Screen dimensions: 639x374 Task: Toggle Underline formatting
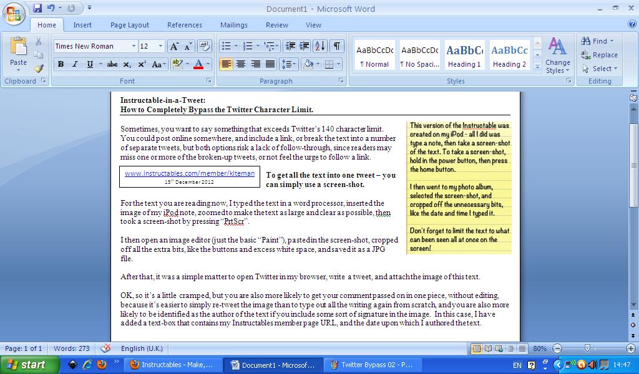(90, 64)
